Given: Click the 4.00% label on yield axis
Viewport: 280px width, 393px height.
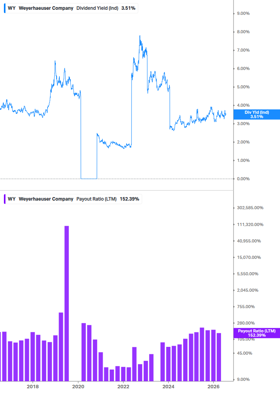Looking at the screenshot, I should [x=243, y=105].
